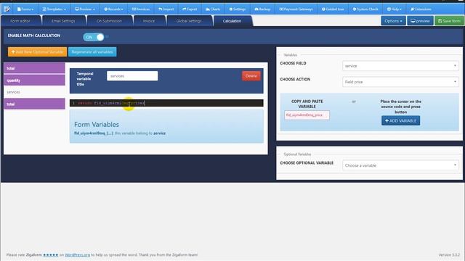Select the total variable below services

click(34, 104)
